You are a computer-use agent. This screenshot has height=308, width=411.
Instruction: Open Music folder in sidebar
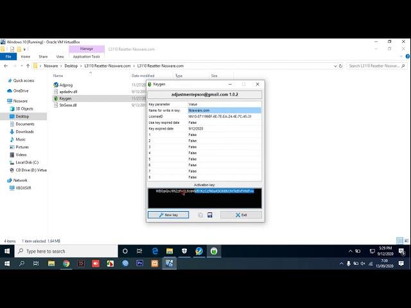coord(17,139)
